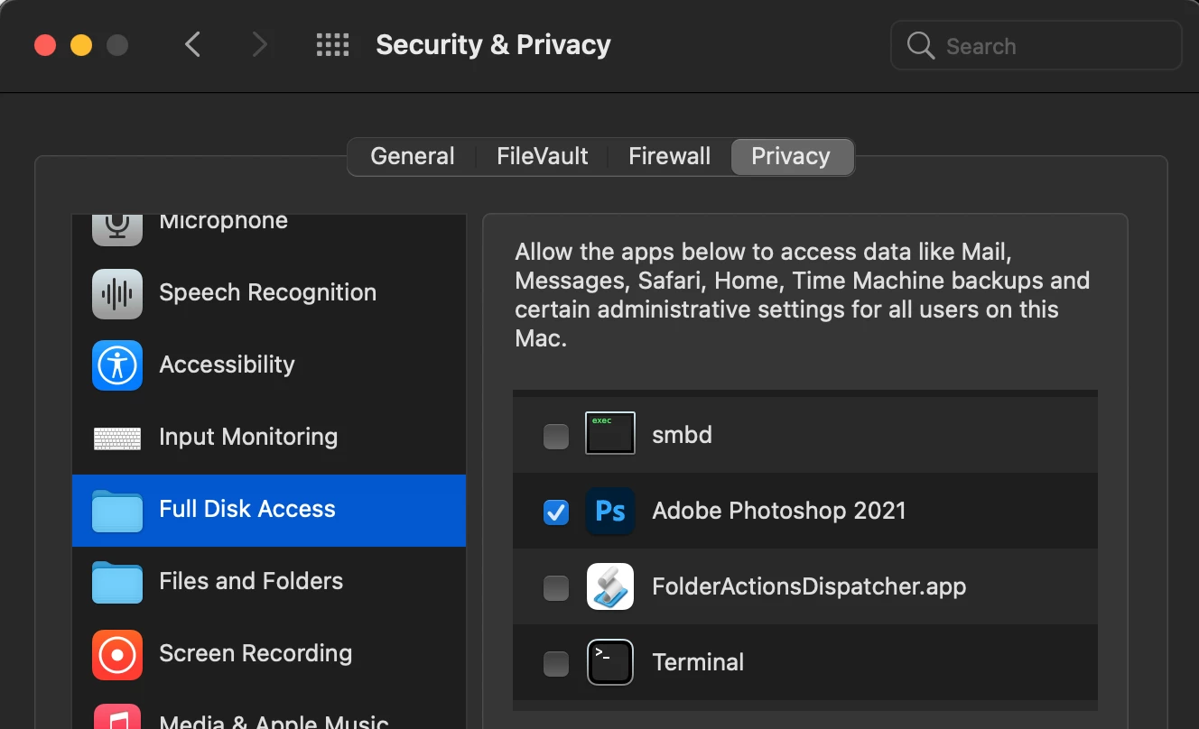This screenshot has height=729, width=1199.
Task: Go back with the left chevron
Action: point(192,44)
